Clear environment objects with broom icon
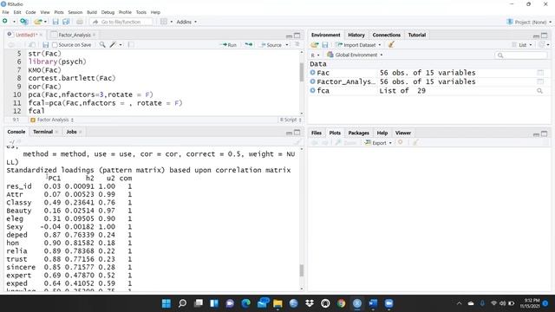The width and height of the screenshot is (555, 312). (x=391, y=44)
